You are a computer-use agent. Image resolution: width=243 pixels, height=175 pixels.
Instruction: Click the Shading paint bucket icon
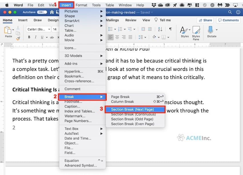[x=154, y=37]
